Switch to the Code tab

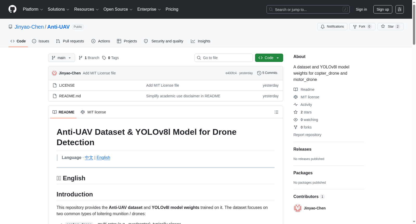(x=18, y=41)
